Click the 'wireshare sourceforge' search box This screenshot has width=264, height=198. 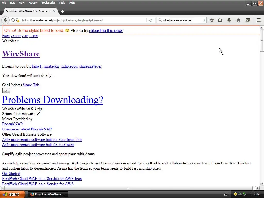point(182,20)
